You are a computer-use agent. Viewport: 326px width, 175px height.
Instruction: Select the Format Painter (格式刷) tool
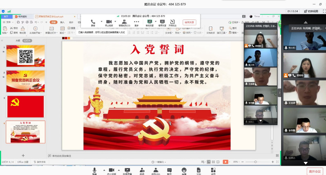[22, 30]
